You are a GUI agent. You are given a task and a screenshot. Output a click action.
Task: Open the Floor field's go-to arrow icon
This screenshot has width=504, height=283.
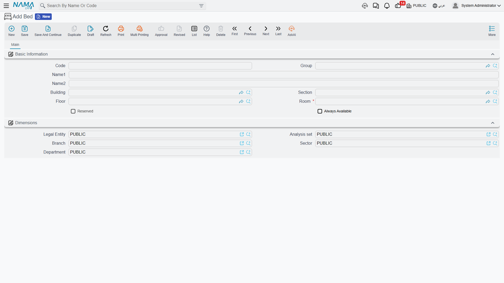(x=241, y=101)
